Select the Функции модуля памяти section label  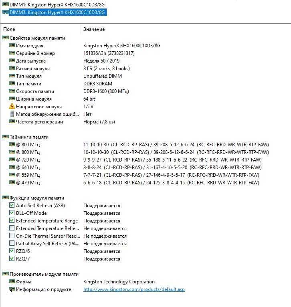[x=37, y=198]
